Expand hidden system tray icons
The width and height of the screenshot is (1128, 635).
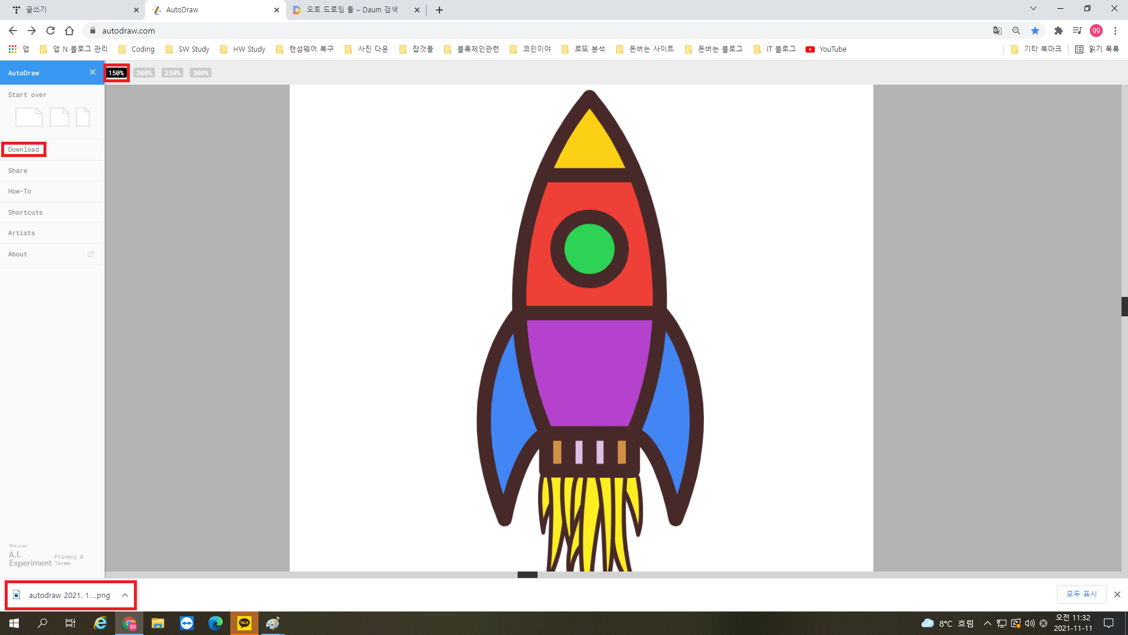pos(987,623)
